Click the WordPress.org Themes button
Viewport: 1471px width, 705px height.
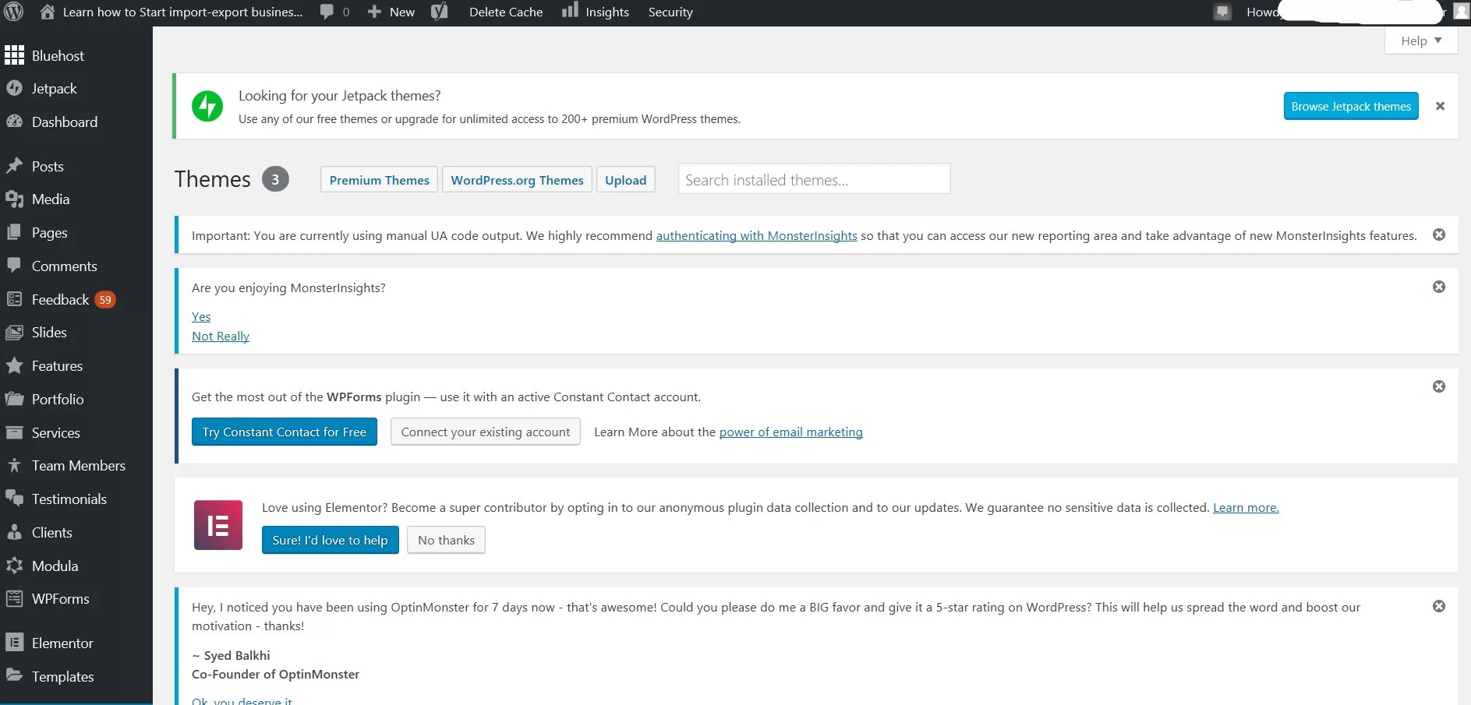(517, 180)
